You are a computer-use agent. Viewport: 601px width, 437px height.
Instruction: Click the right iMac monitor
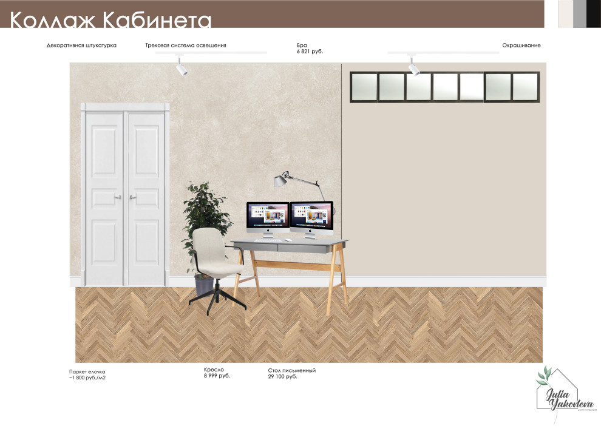312,217
